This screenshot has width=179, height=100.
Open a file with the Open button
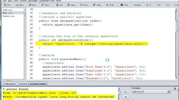[20, 5]
